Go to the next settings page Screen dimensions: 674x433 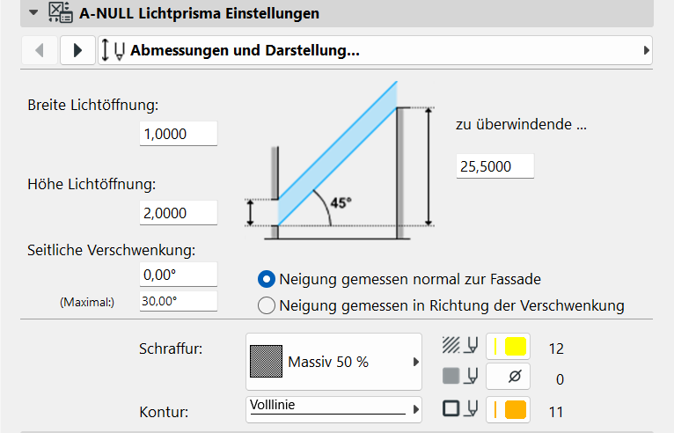point(77,50)
